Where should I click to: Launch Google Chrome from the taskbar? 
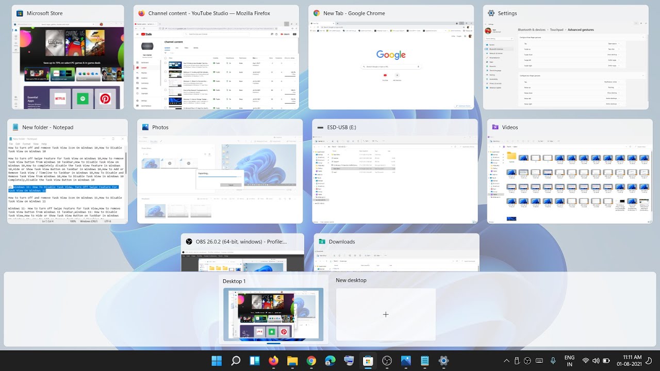pyautogui.click(x=311, y=361)
